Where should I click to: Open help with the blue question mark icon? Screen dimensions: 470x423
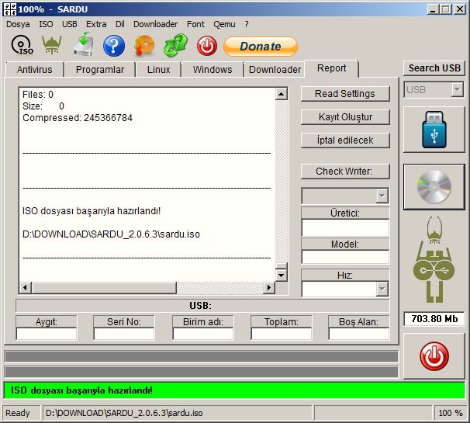[x=114, y=46]
